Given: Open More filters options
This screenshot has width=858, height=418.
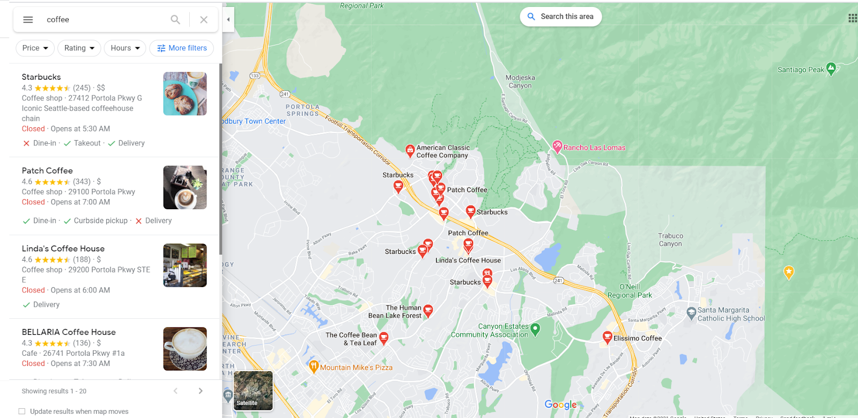Looking at the screenshot, I should coord(182,48).
